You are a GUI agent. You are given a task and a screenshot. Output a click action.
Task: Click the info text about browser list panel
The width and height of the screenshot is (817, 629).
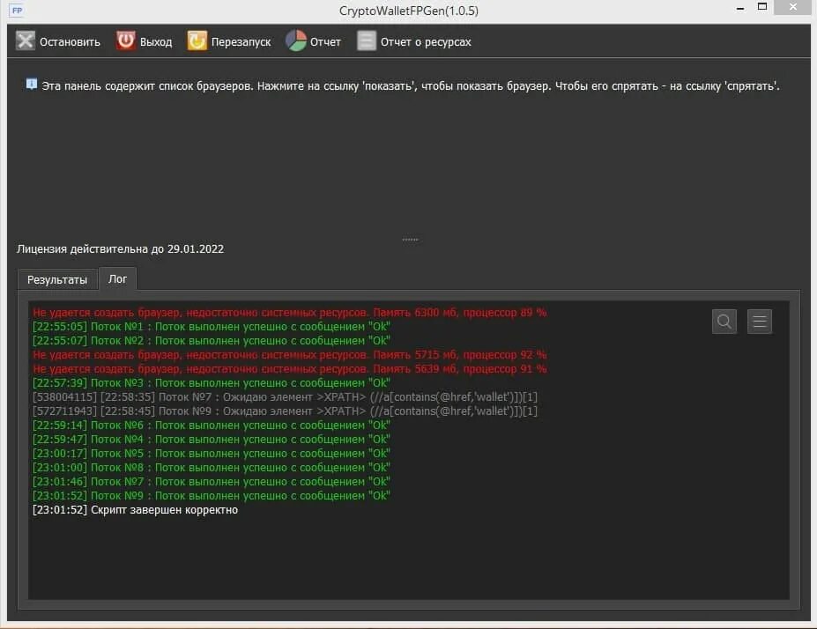(411, 86)
